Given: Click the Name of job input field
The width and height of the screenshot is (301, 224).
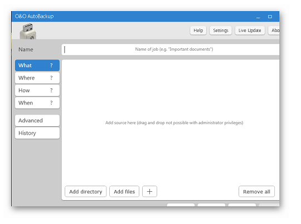Looking at the screenshot, I should pyautogui.click(x=171, y=49).
